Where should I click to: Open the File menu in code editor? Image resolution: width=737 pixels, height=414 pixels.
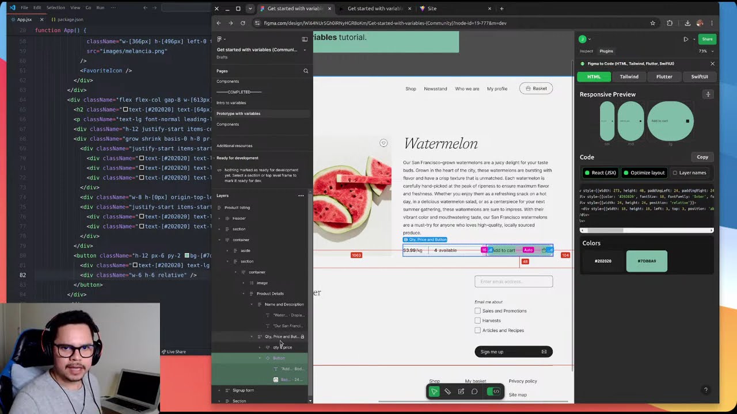point(24,8)
